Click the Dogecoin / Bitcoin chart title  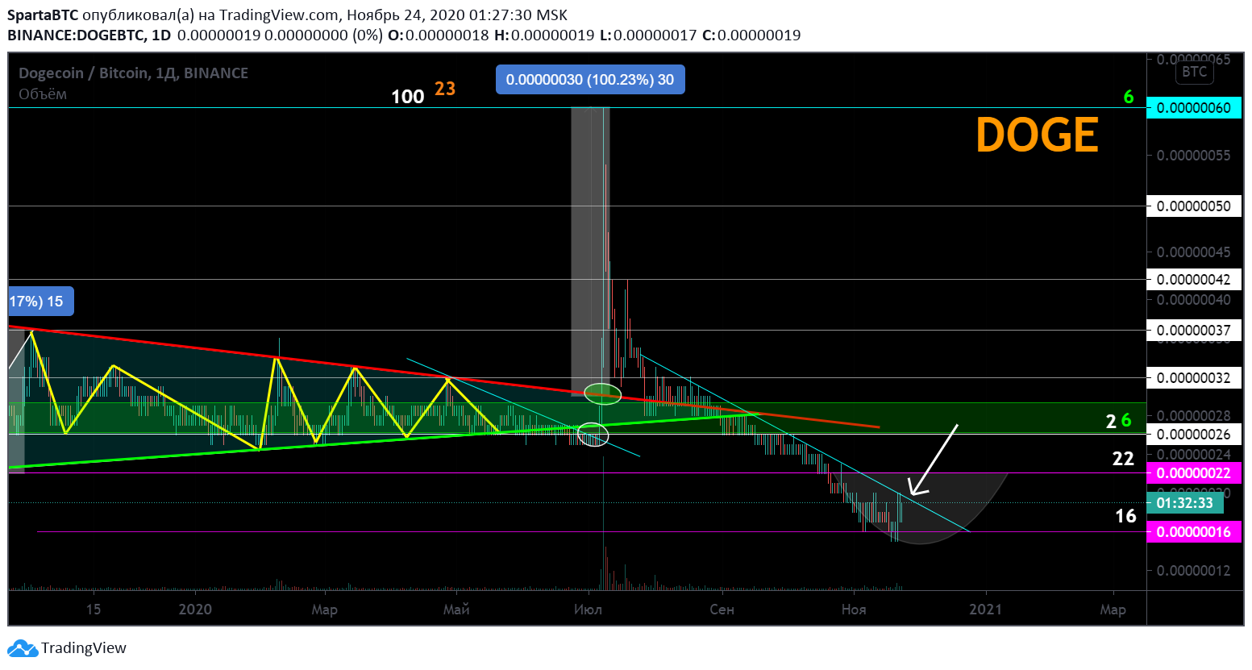pyautogui.click(x=133, y=73)
